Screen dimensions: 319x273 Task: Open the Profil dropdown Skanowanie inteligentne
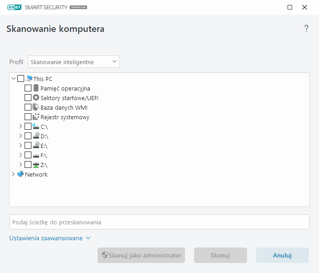point(74,62)
